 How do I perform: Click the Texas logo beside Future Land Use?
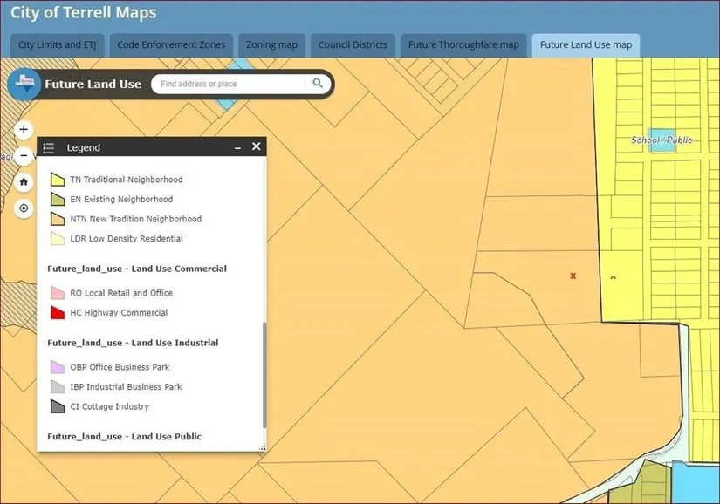[x=25, y=85]
